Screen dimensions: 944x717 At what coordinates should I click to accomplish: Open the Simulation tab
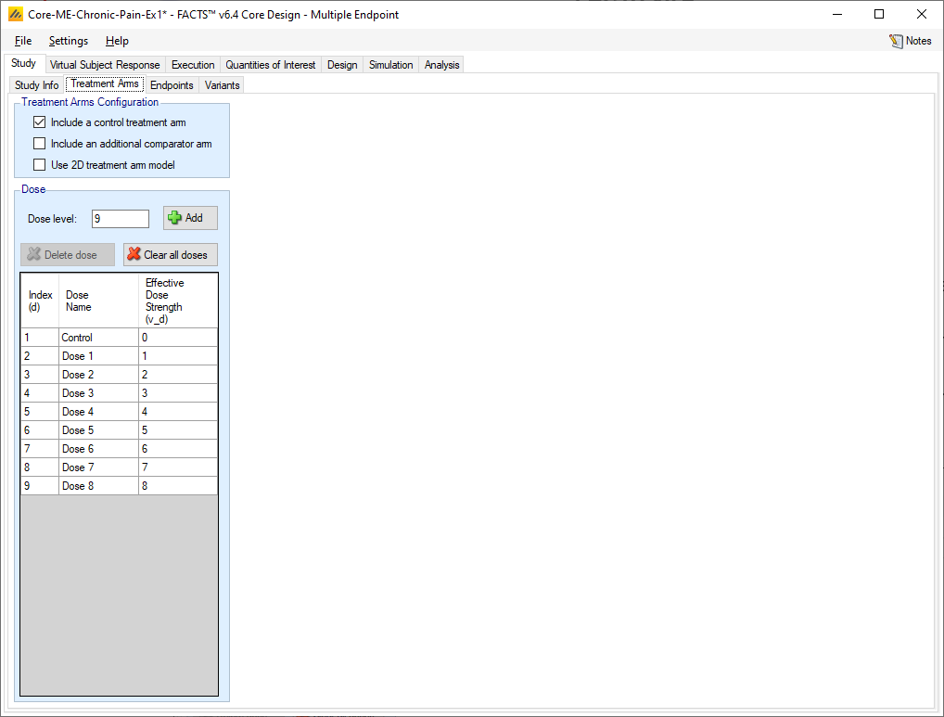(390, 65)
